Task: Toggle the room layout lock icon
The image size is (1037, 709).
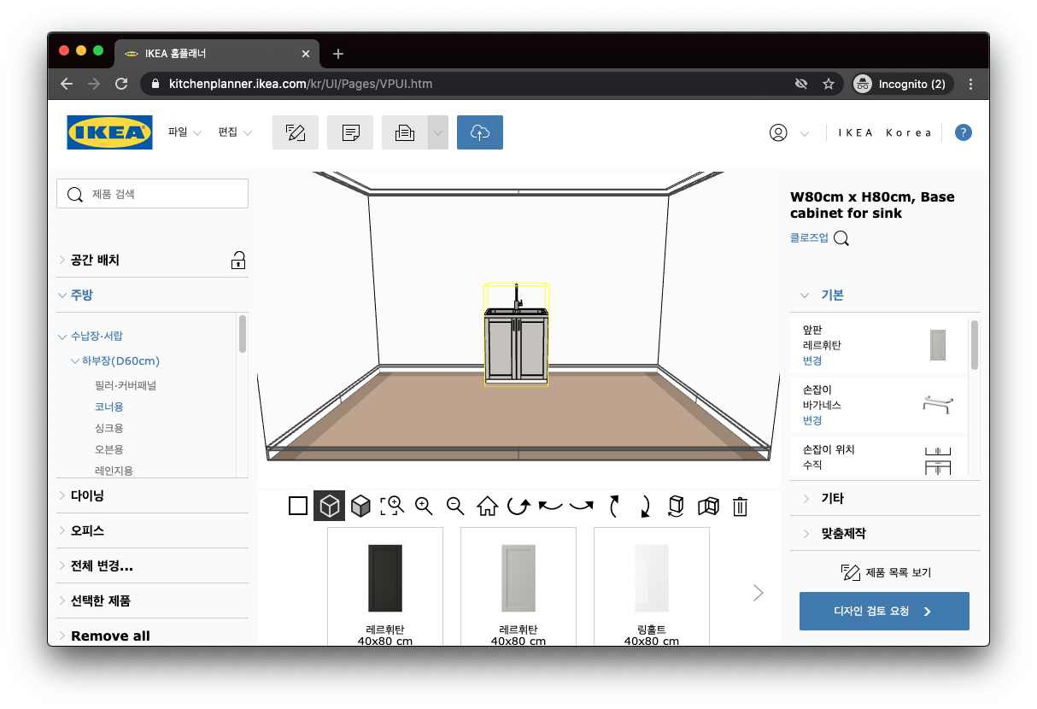Action: click(238, 261)
